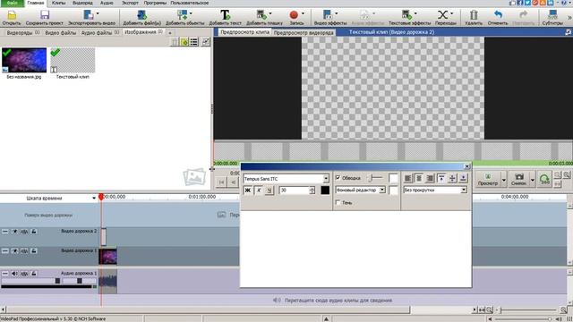Toggle the Обводка outline checkbox
Viewport: 573px width, 322px height.
point(338,178)
